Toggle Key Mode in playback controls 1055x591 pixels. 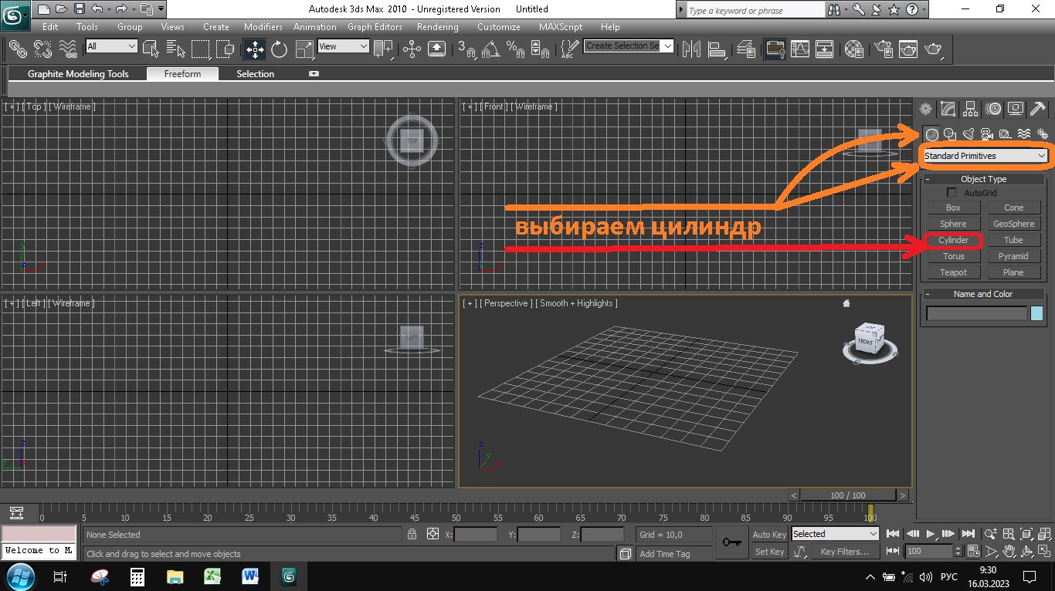[x=893, y=551]
